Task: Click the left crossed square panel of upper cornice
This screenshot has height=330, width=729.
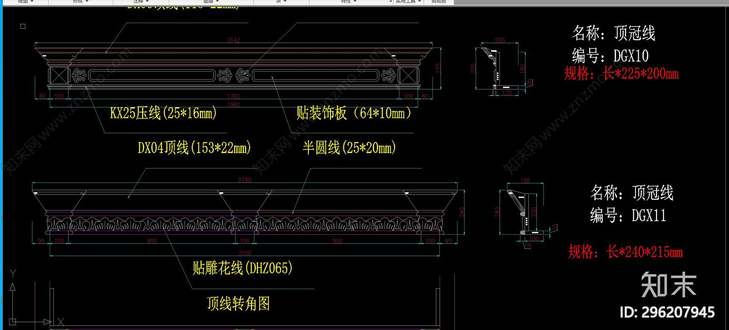Action: click(58, 75)
